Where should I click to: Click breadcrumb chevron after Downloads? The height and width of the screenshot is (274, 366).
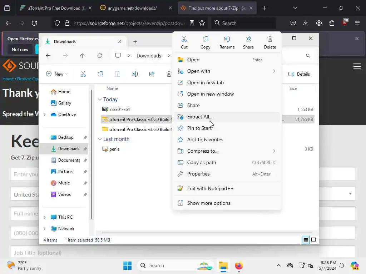(169, 56)
